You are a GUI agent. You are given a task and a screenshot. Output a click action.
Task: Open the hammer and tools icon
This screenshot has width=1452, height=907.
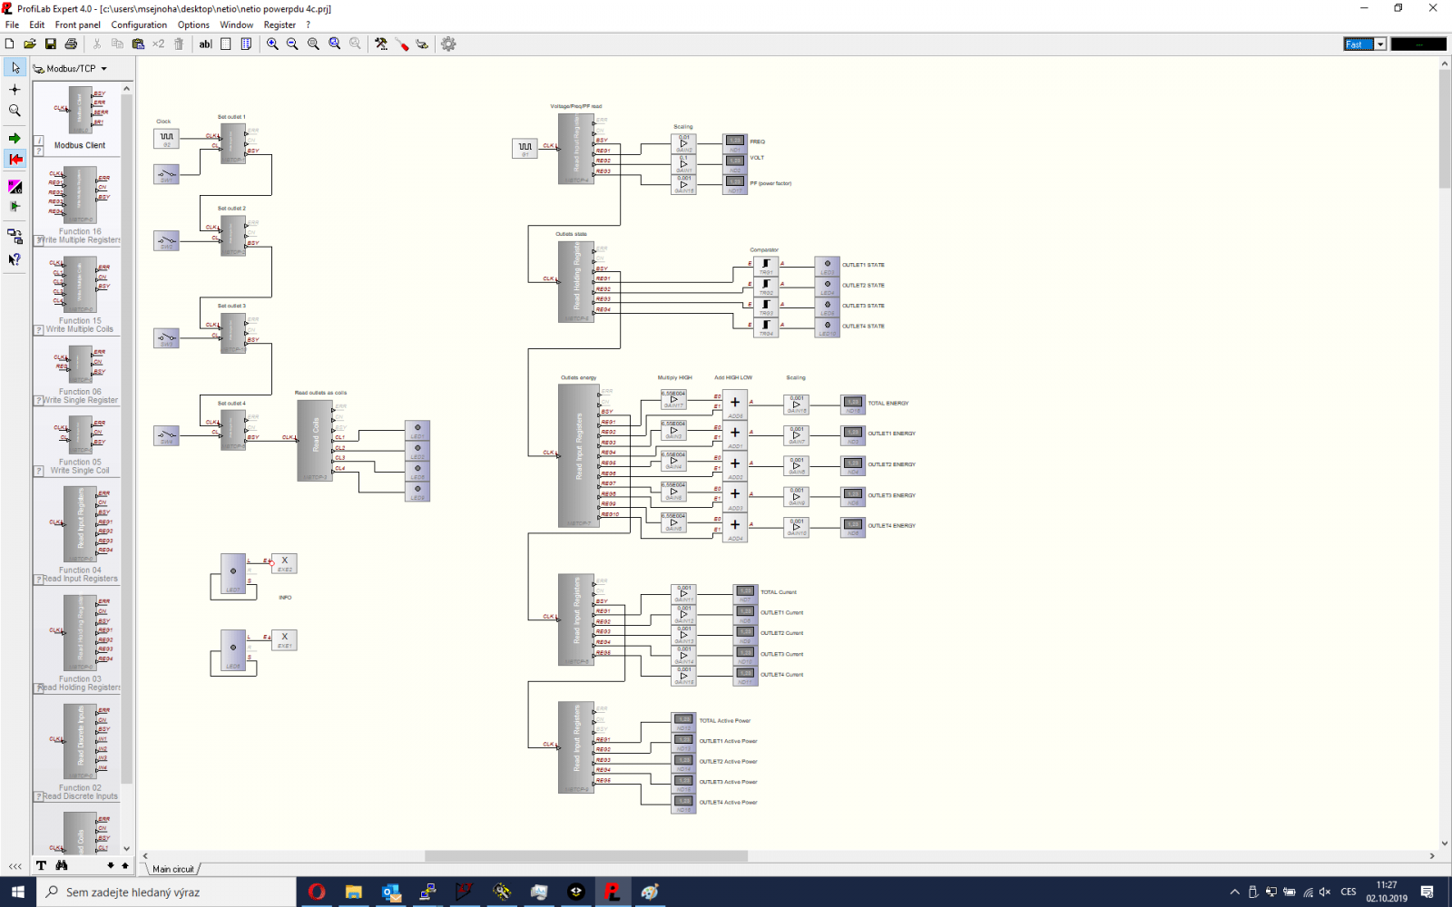tap(381, 44)
